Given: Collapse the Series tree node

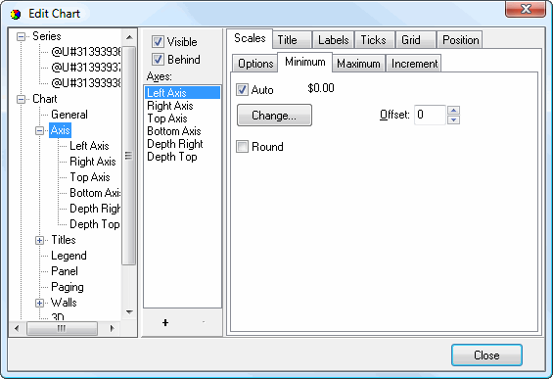Looking at the screenshot, I should click(22, 36).
